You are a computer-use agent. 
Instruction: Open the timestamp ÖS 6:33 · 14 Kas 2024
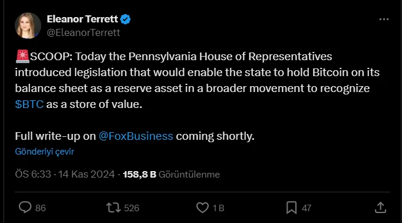pyautogui.click(x=65, y=174)
